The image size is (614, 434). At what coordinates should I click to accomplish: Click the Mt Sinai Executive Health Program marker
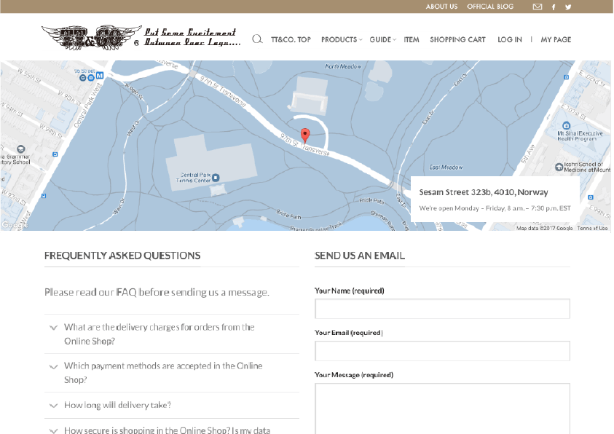566,126
